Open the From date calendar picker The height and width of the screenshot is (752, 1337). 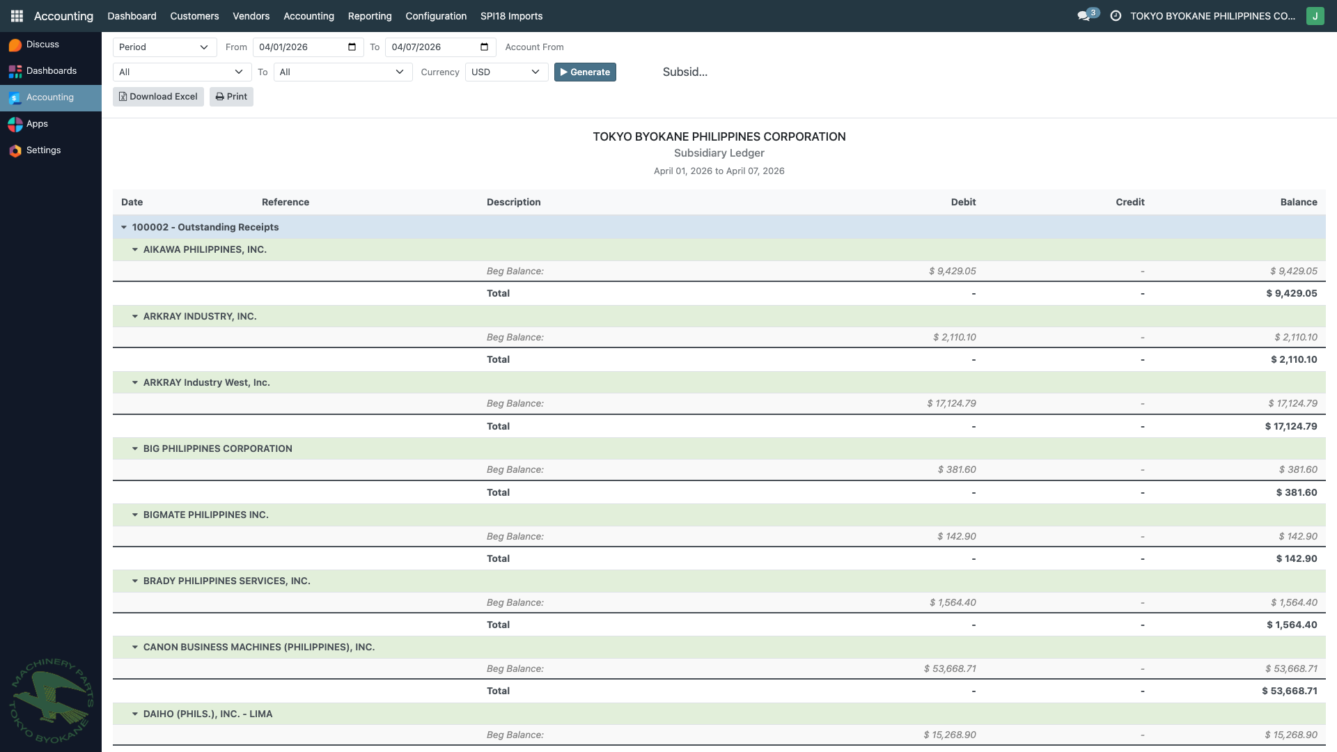[x=352, y=47]
